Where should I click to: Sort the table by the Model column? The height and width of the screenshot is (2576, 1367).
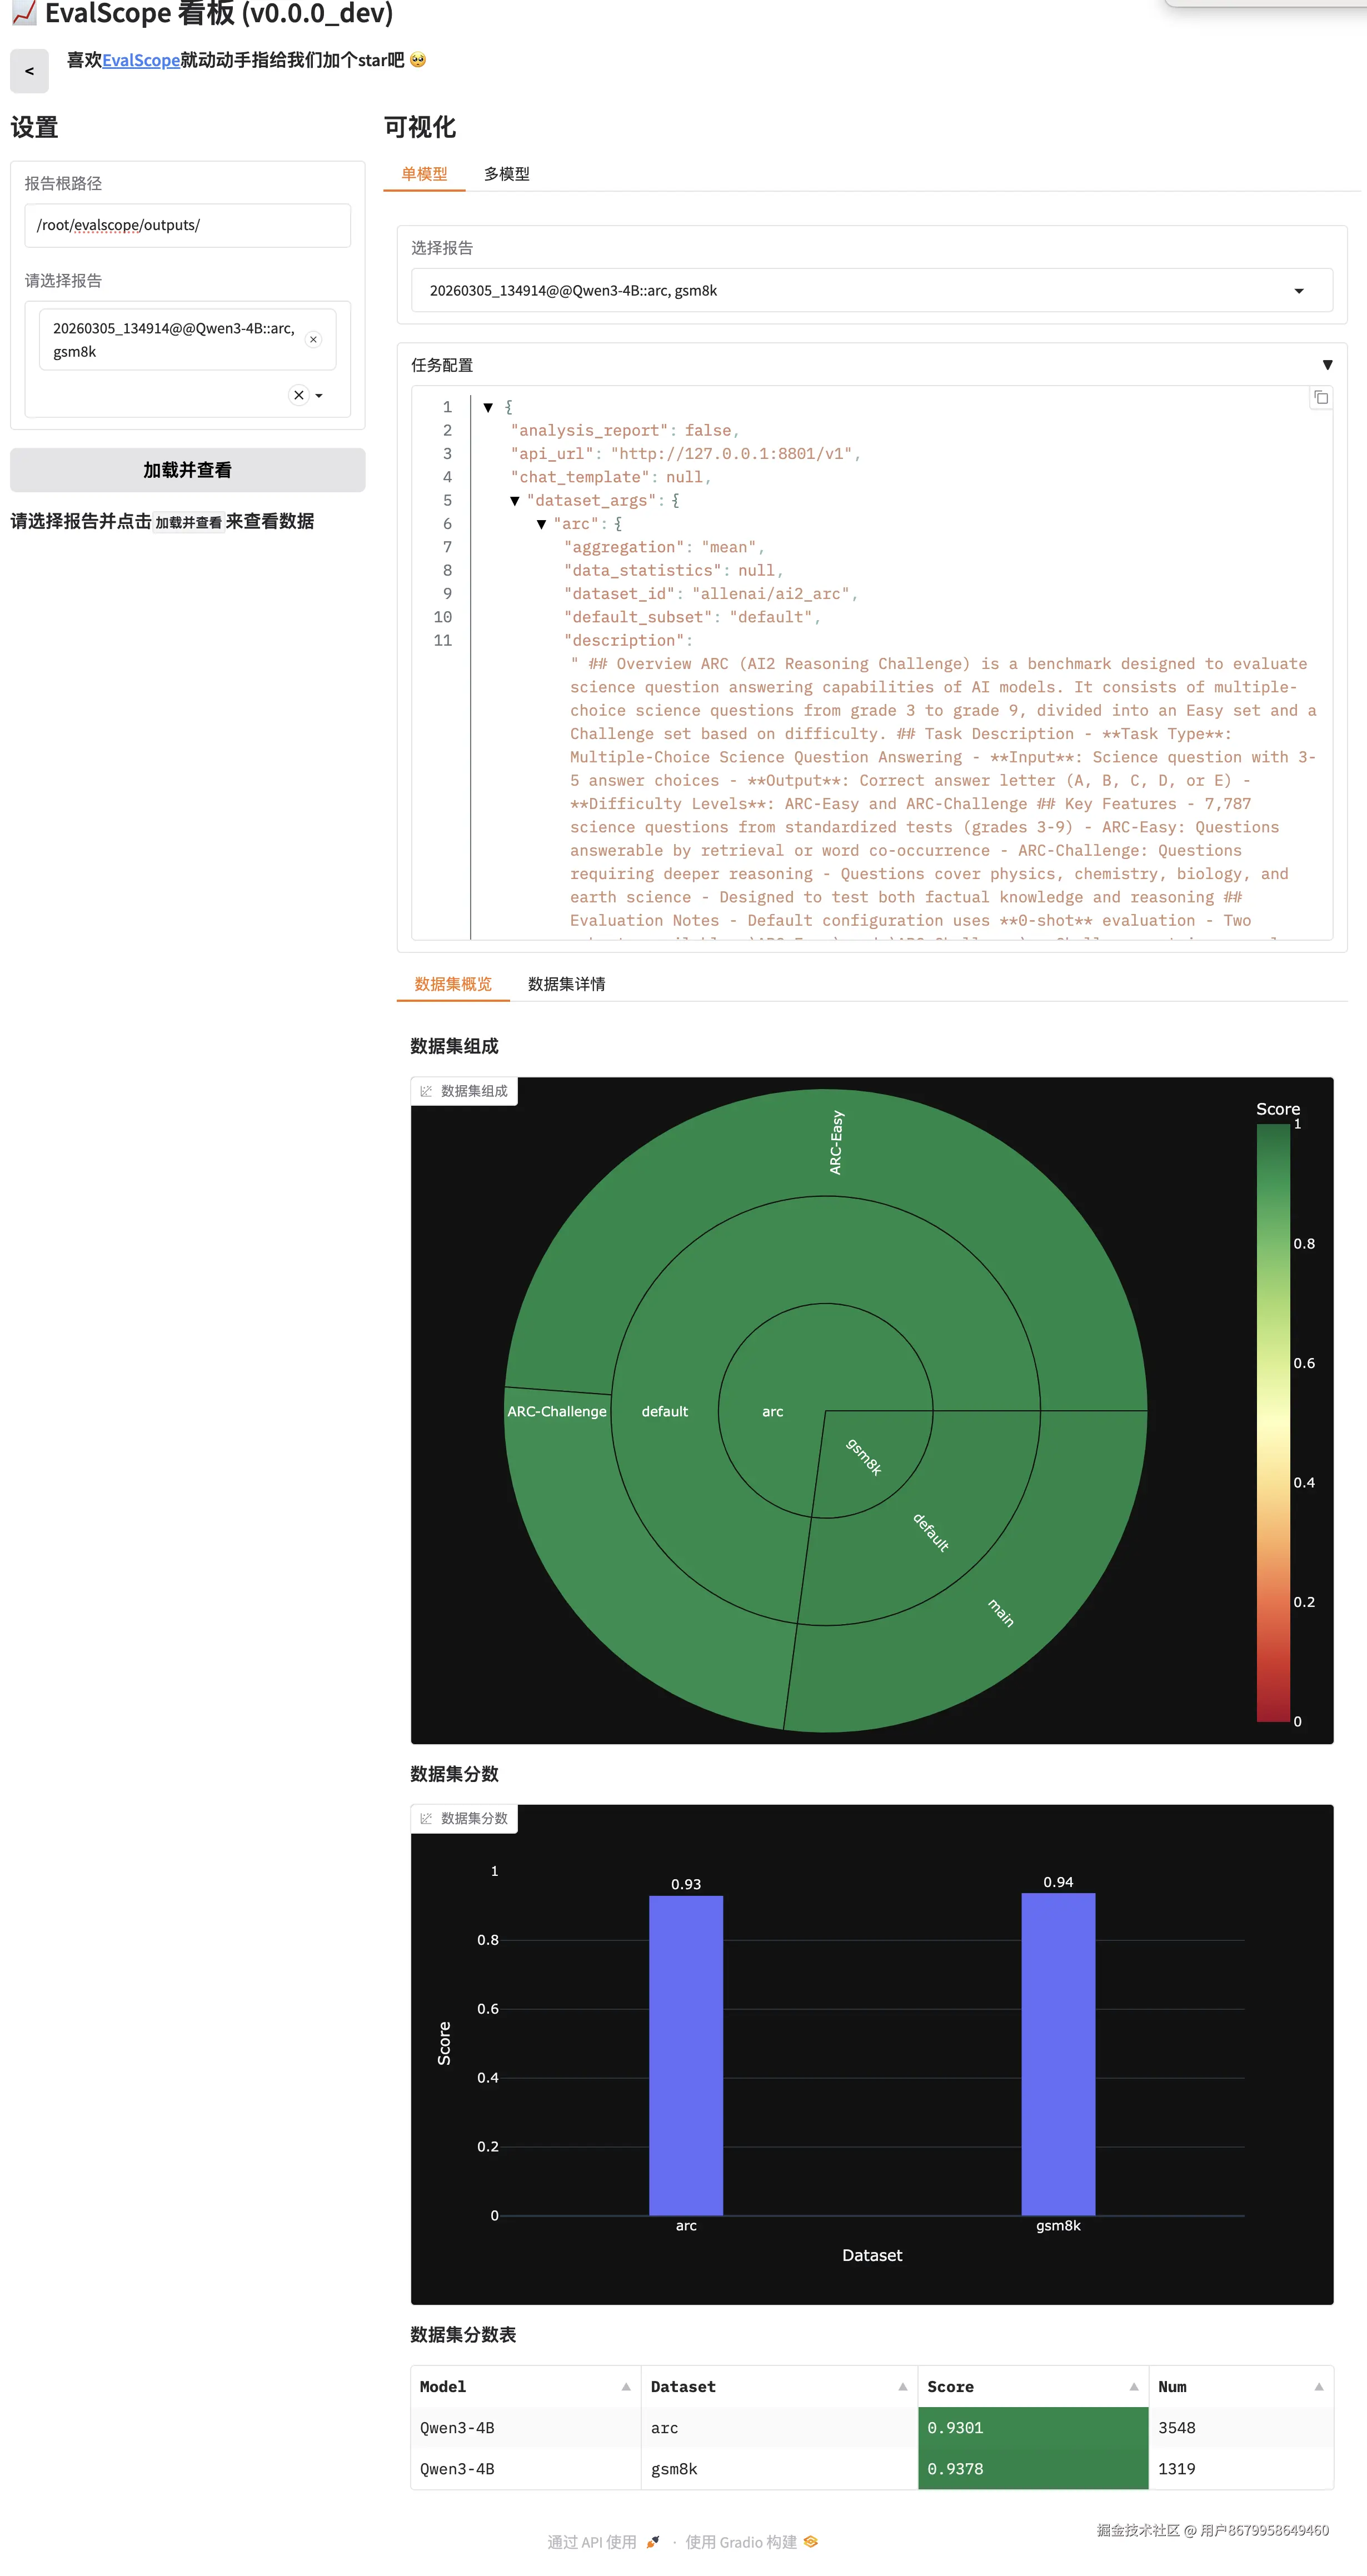pyautogui.click(x=626, y=2387)
